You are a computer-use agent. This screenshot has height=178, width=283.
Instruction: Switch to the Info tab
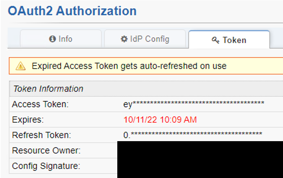61,39
